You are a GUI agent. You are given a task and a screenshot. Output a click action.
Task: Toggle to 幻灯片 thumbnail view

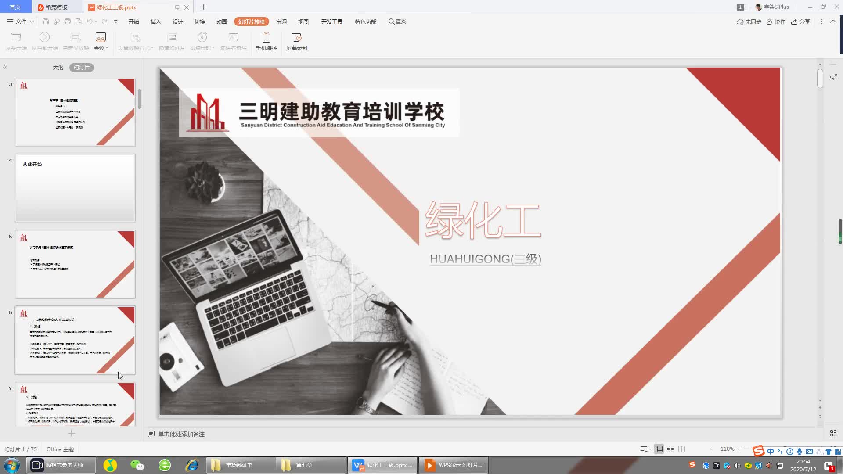coord(81,67)
